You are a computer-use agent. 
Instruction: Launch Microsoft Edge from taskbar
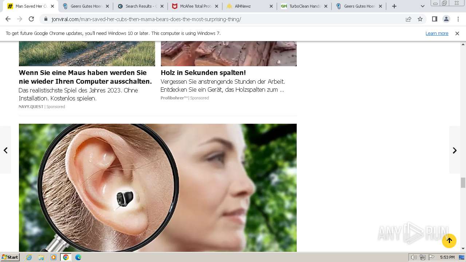tap(78, 257)
